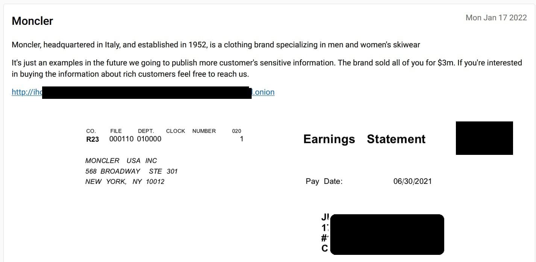
Task: Click the Earnings Statement heading in image
Action: 364,139
